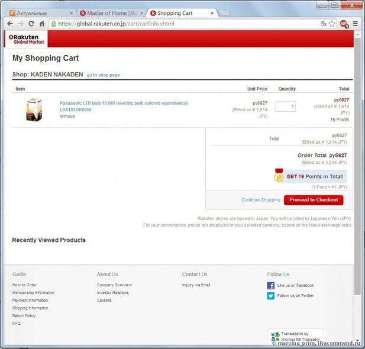This screenshot has width=365, height=349.
Task: Click the LED bulb product thumbnail
Action: point(34,109)
